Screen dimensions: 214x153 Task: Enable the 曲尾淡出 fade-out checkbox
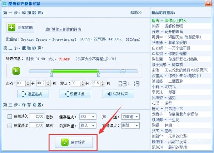click(x=10, y=125)
